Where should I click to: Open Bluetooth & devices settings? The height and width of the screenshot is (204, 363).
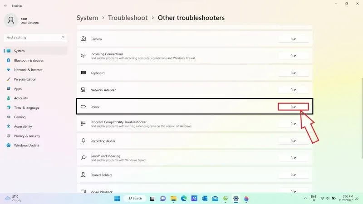[29, 60]
